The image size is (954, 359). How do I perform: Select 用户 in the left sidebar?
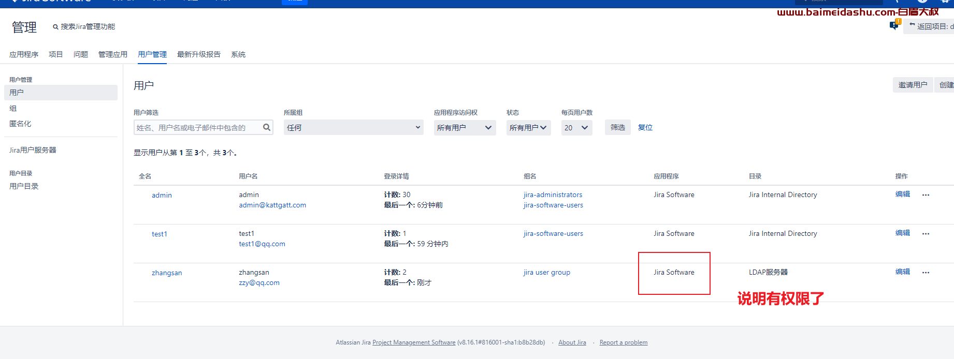[61, 93]
